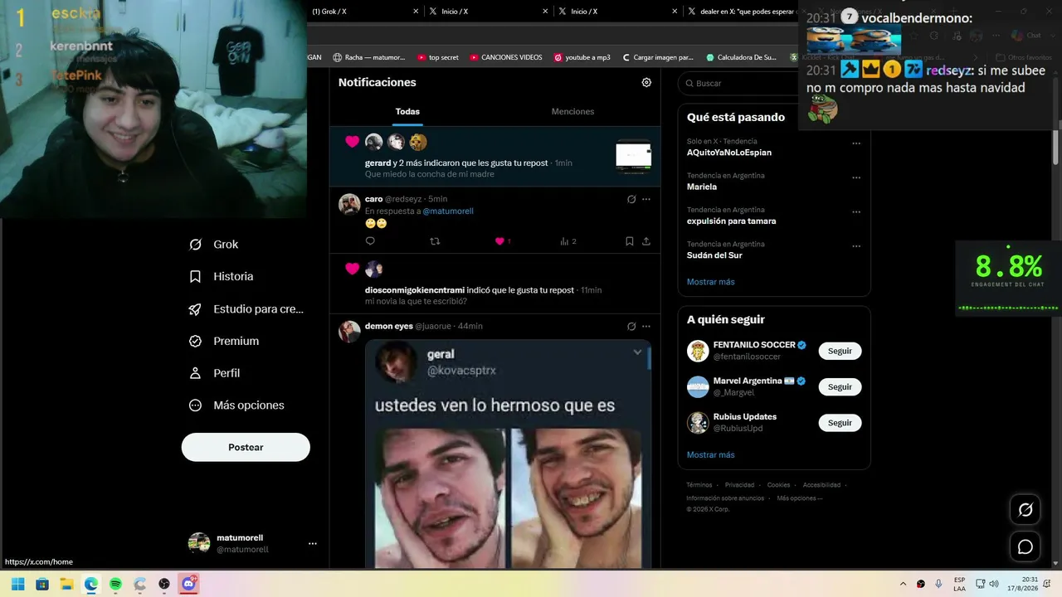Click the microphone icon in system tray
The image size is (1062, 597).
click(x=938, y=584)
